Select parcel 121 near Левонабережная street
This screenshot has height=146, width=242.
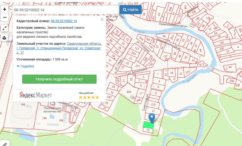[x=166, y=56]
